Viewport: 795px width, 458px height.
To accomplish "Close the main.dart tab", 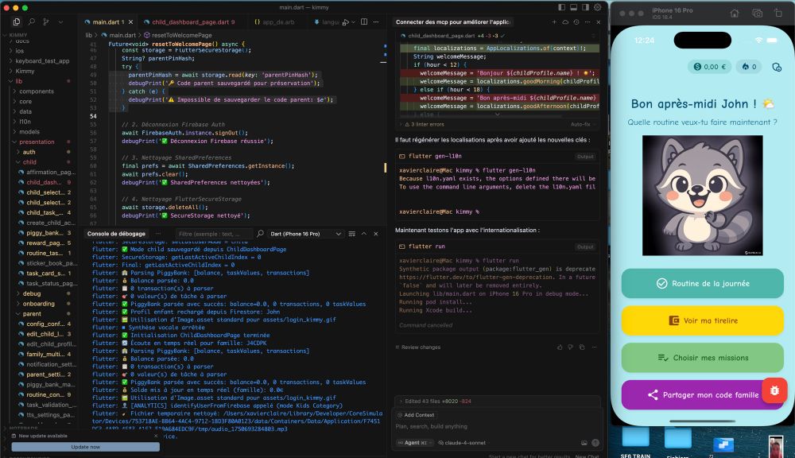I will [x=131, y=21].
